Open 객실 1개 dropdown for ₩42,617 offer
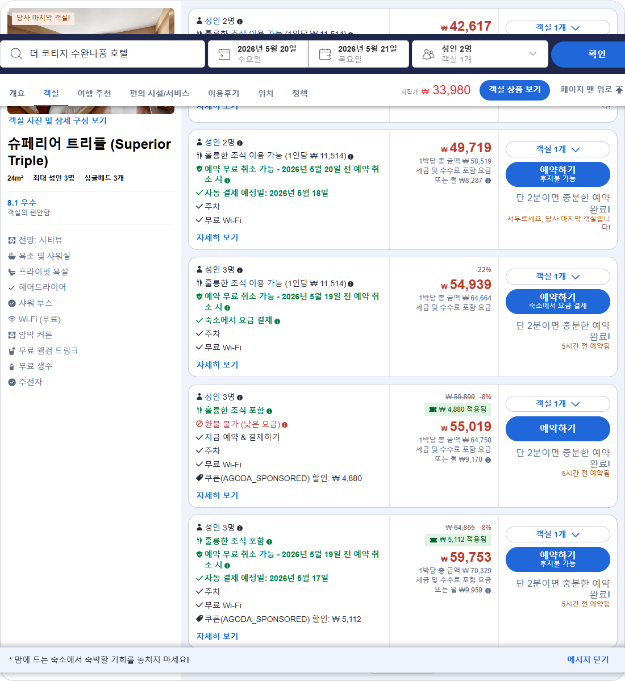This screenshot has width=625, height=681. pyautogui.click(x=558, y=27)
